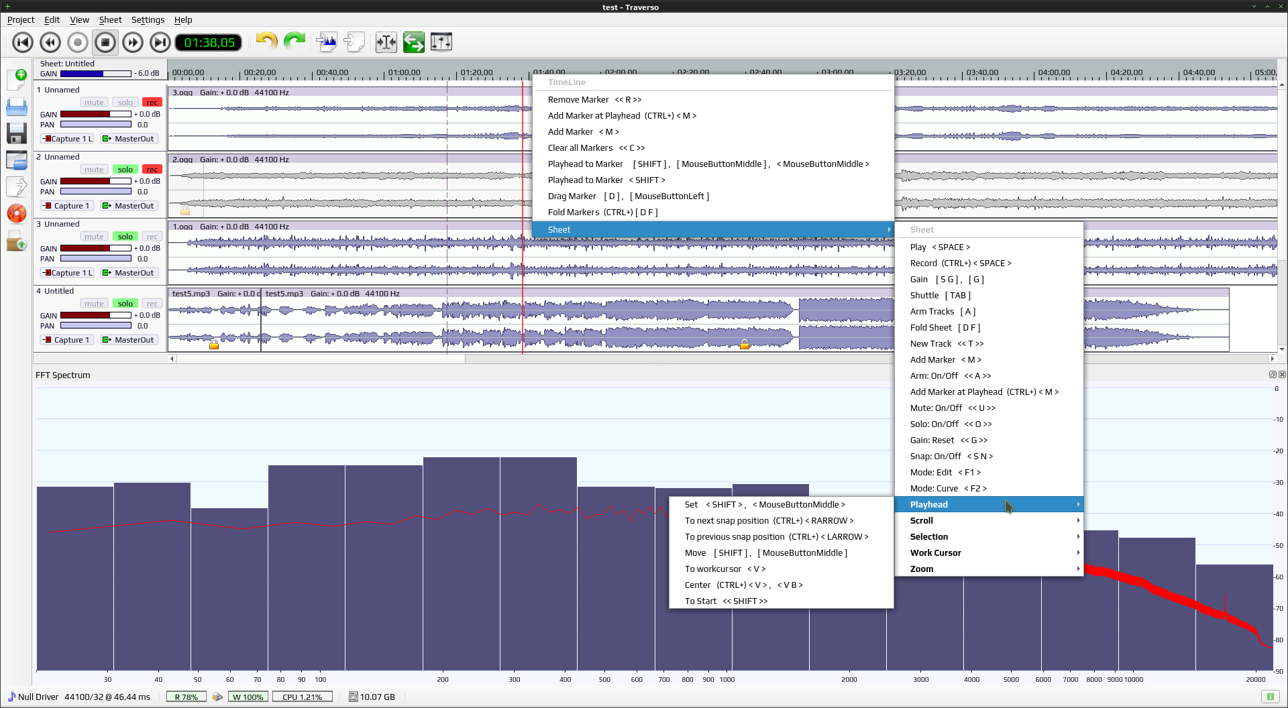Expand the Scroll submenu

(x=989, y=521)
